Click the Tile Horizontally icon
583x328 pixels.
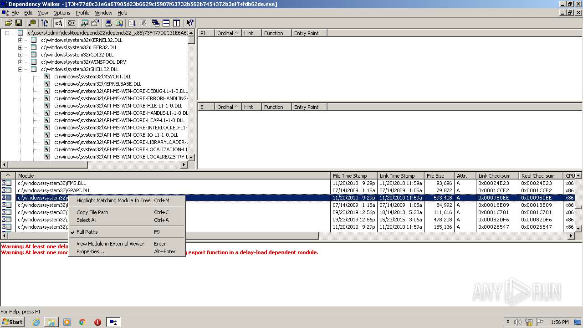pyautogui.click(x=166, y=23)
